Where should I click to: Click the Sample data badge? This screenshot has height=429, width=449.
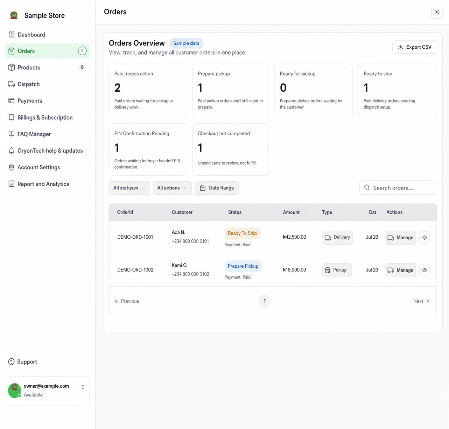(x=186, y=43)
